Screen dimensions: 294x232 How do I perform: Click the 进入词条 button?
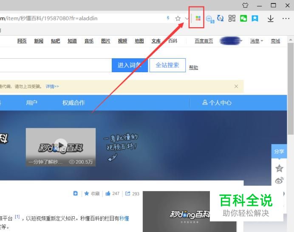click(x=130, y=65)
